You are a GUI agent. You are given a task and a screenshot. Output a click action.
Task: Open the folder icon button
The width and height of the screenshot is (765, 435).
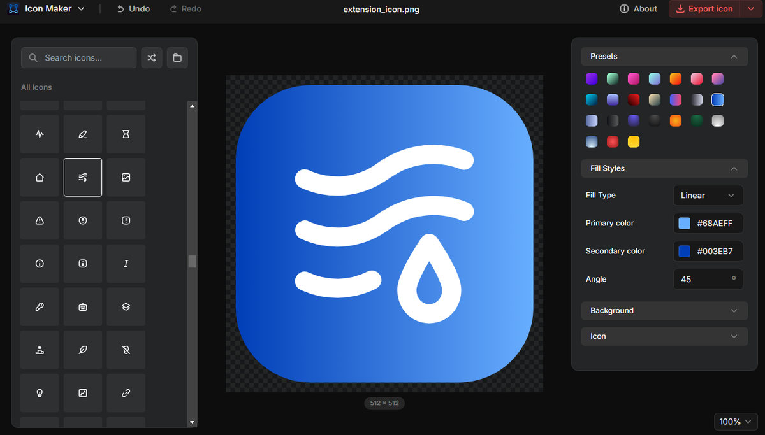tap(177, 58)
